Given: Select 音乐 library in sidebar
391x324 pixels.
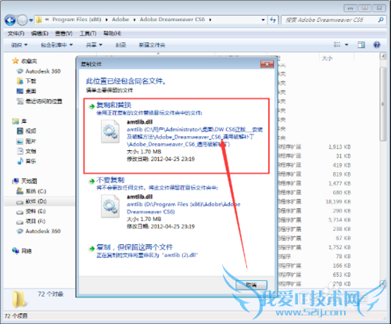Looking at the screenshot, I should (x=27, y=161).
